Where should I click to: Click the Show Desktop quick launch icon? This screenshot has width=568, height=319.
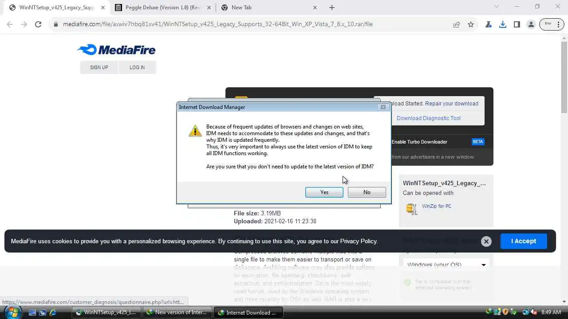pyautogui.click(x=32, y=312)
